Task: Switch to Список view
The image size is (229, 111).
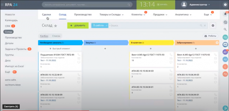Action: [56, 36]
